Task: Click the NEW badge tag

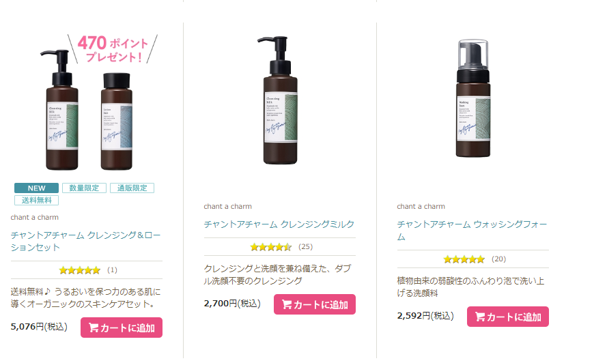Action: pos(36,188)
